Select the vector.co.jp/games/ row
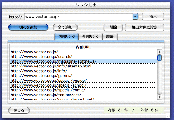 [83, 75]
